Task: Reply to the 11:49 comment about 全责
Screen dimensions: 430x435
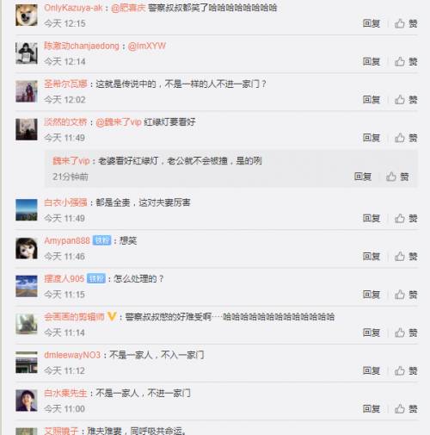Action: tap(372, 219)
